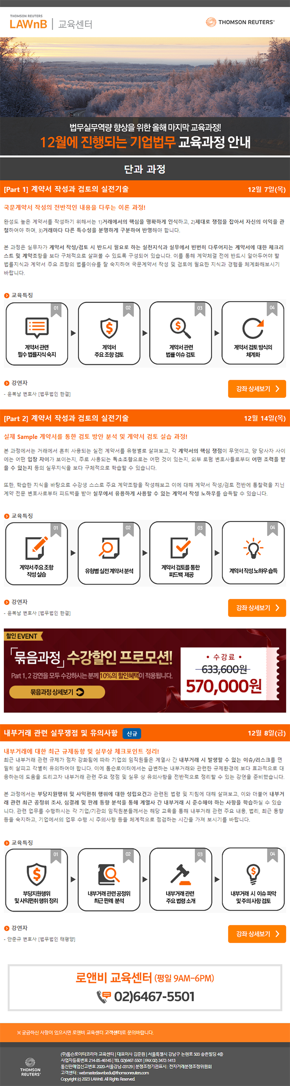290x1086 pixels.
Task: Click the 계약서 주요 조항 검토 shield icon
Action: point(109,328)
